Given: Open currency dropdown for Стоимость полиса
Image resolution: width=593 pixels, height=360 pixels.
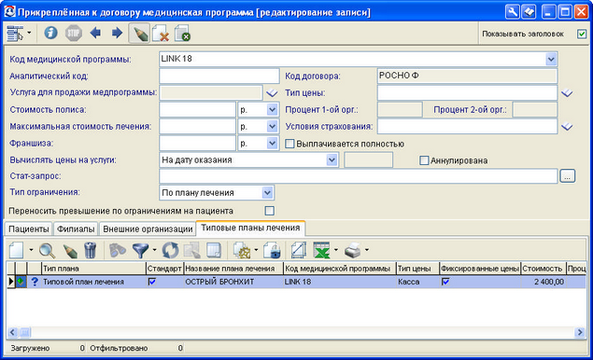Looking at the screenshot, I should click(272, 109).
